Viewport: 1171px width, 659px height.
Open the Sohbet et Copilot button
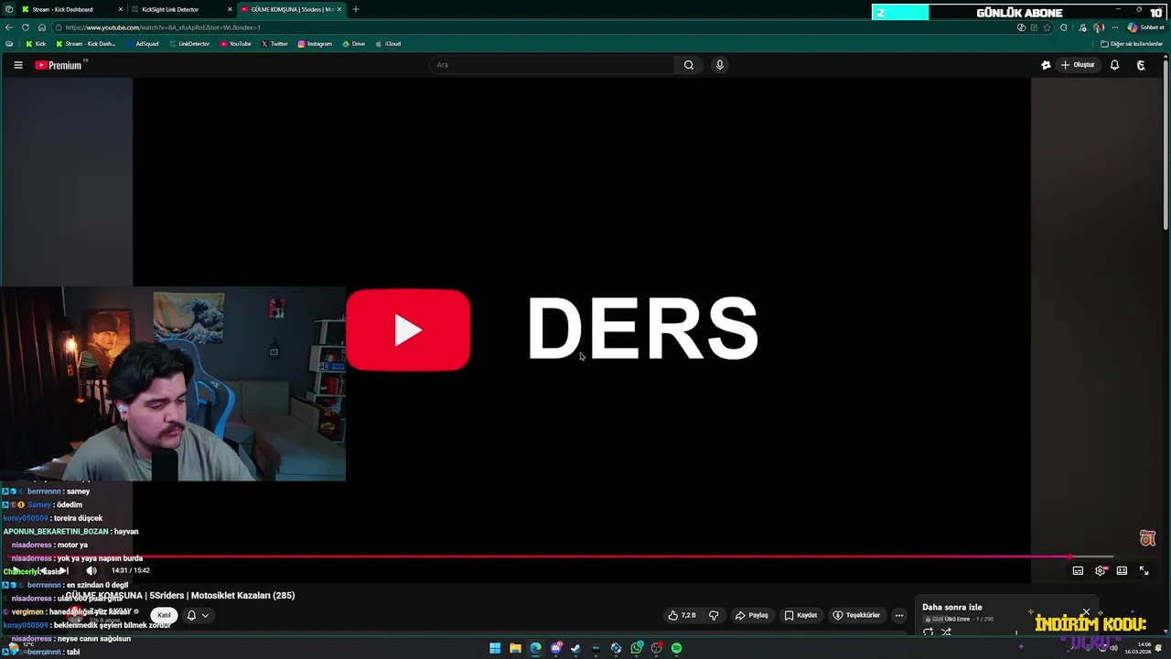(x=1146, y=27)
